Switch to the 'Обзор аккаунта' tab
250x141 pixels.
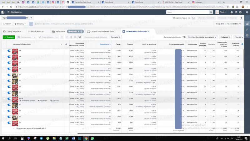12,32
